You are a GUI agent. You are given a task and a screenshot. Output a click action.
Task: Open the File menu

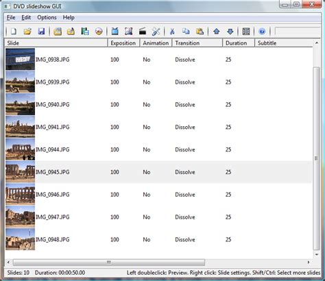[x=11, y=18]
